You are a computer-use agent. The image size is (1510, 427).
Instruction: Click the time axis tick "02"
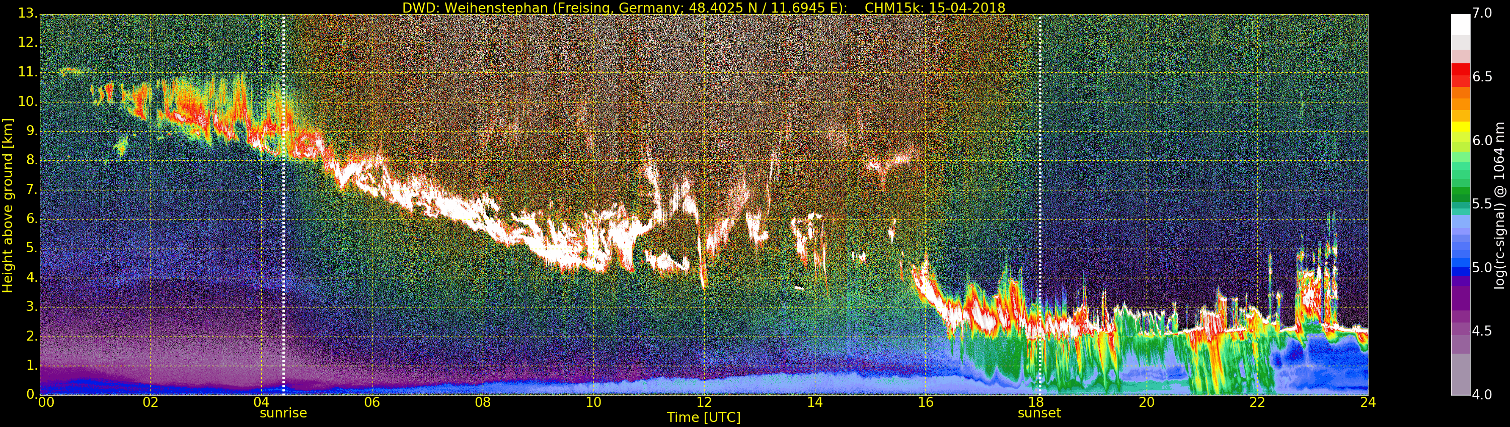(x=150, y=402)
